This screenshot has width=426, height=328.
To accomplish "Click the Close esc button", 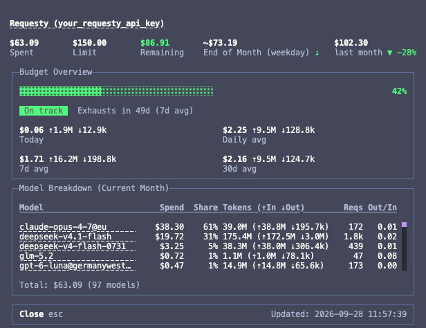I will click(x=41, y=314).
